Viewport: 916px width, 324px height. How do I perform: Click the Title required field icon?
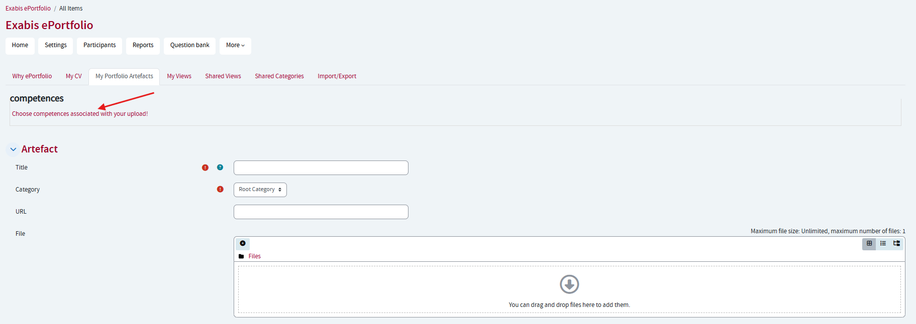pos(205,168)
